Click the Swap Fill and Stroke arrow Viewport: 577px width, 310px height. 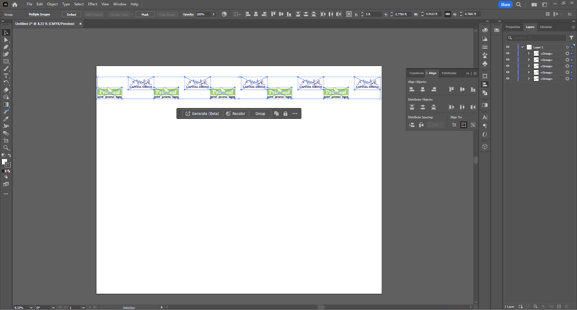click(x=9, y=155)
